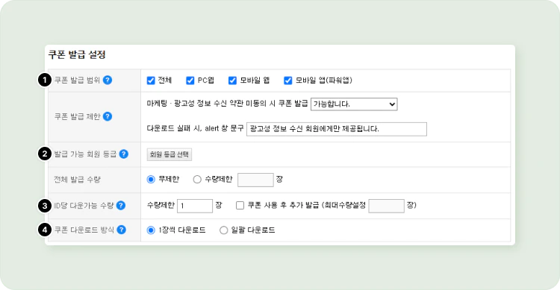Click the 다운로드 실패 시, alert 창 문구 text

pyautogui.click(x=195, y=128)
